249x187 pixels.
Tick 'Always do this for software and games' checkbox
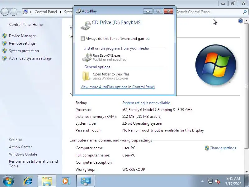(82, 38)
